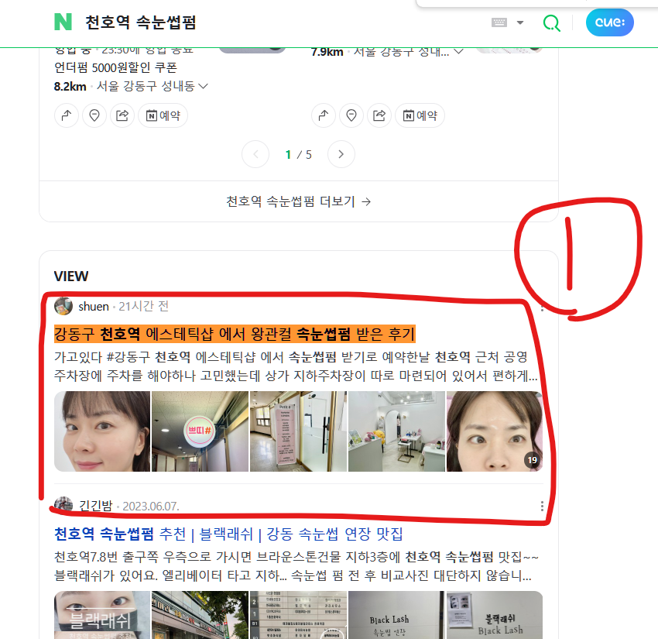Get directions for the 7.9km listing

[x=324, y=115]
